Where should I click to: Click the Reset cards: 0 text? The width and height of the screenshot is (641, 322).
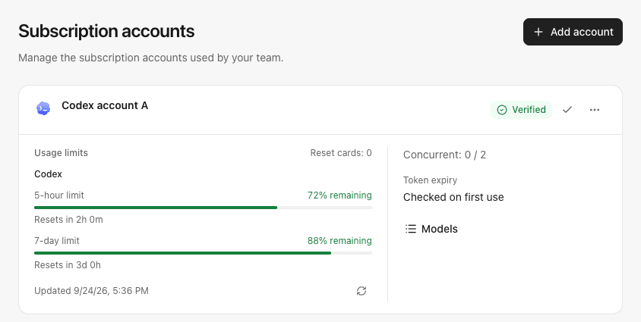click(x=341, y=153)
